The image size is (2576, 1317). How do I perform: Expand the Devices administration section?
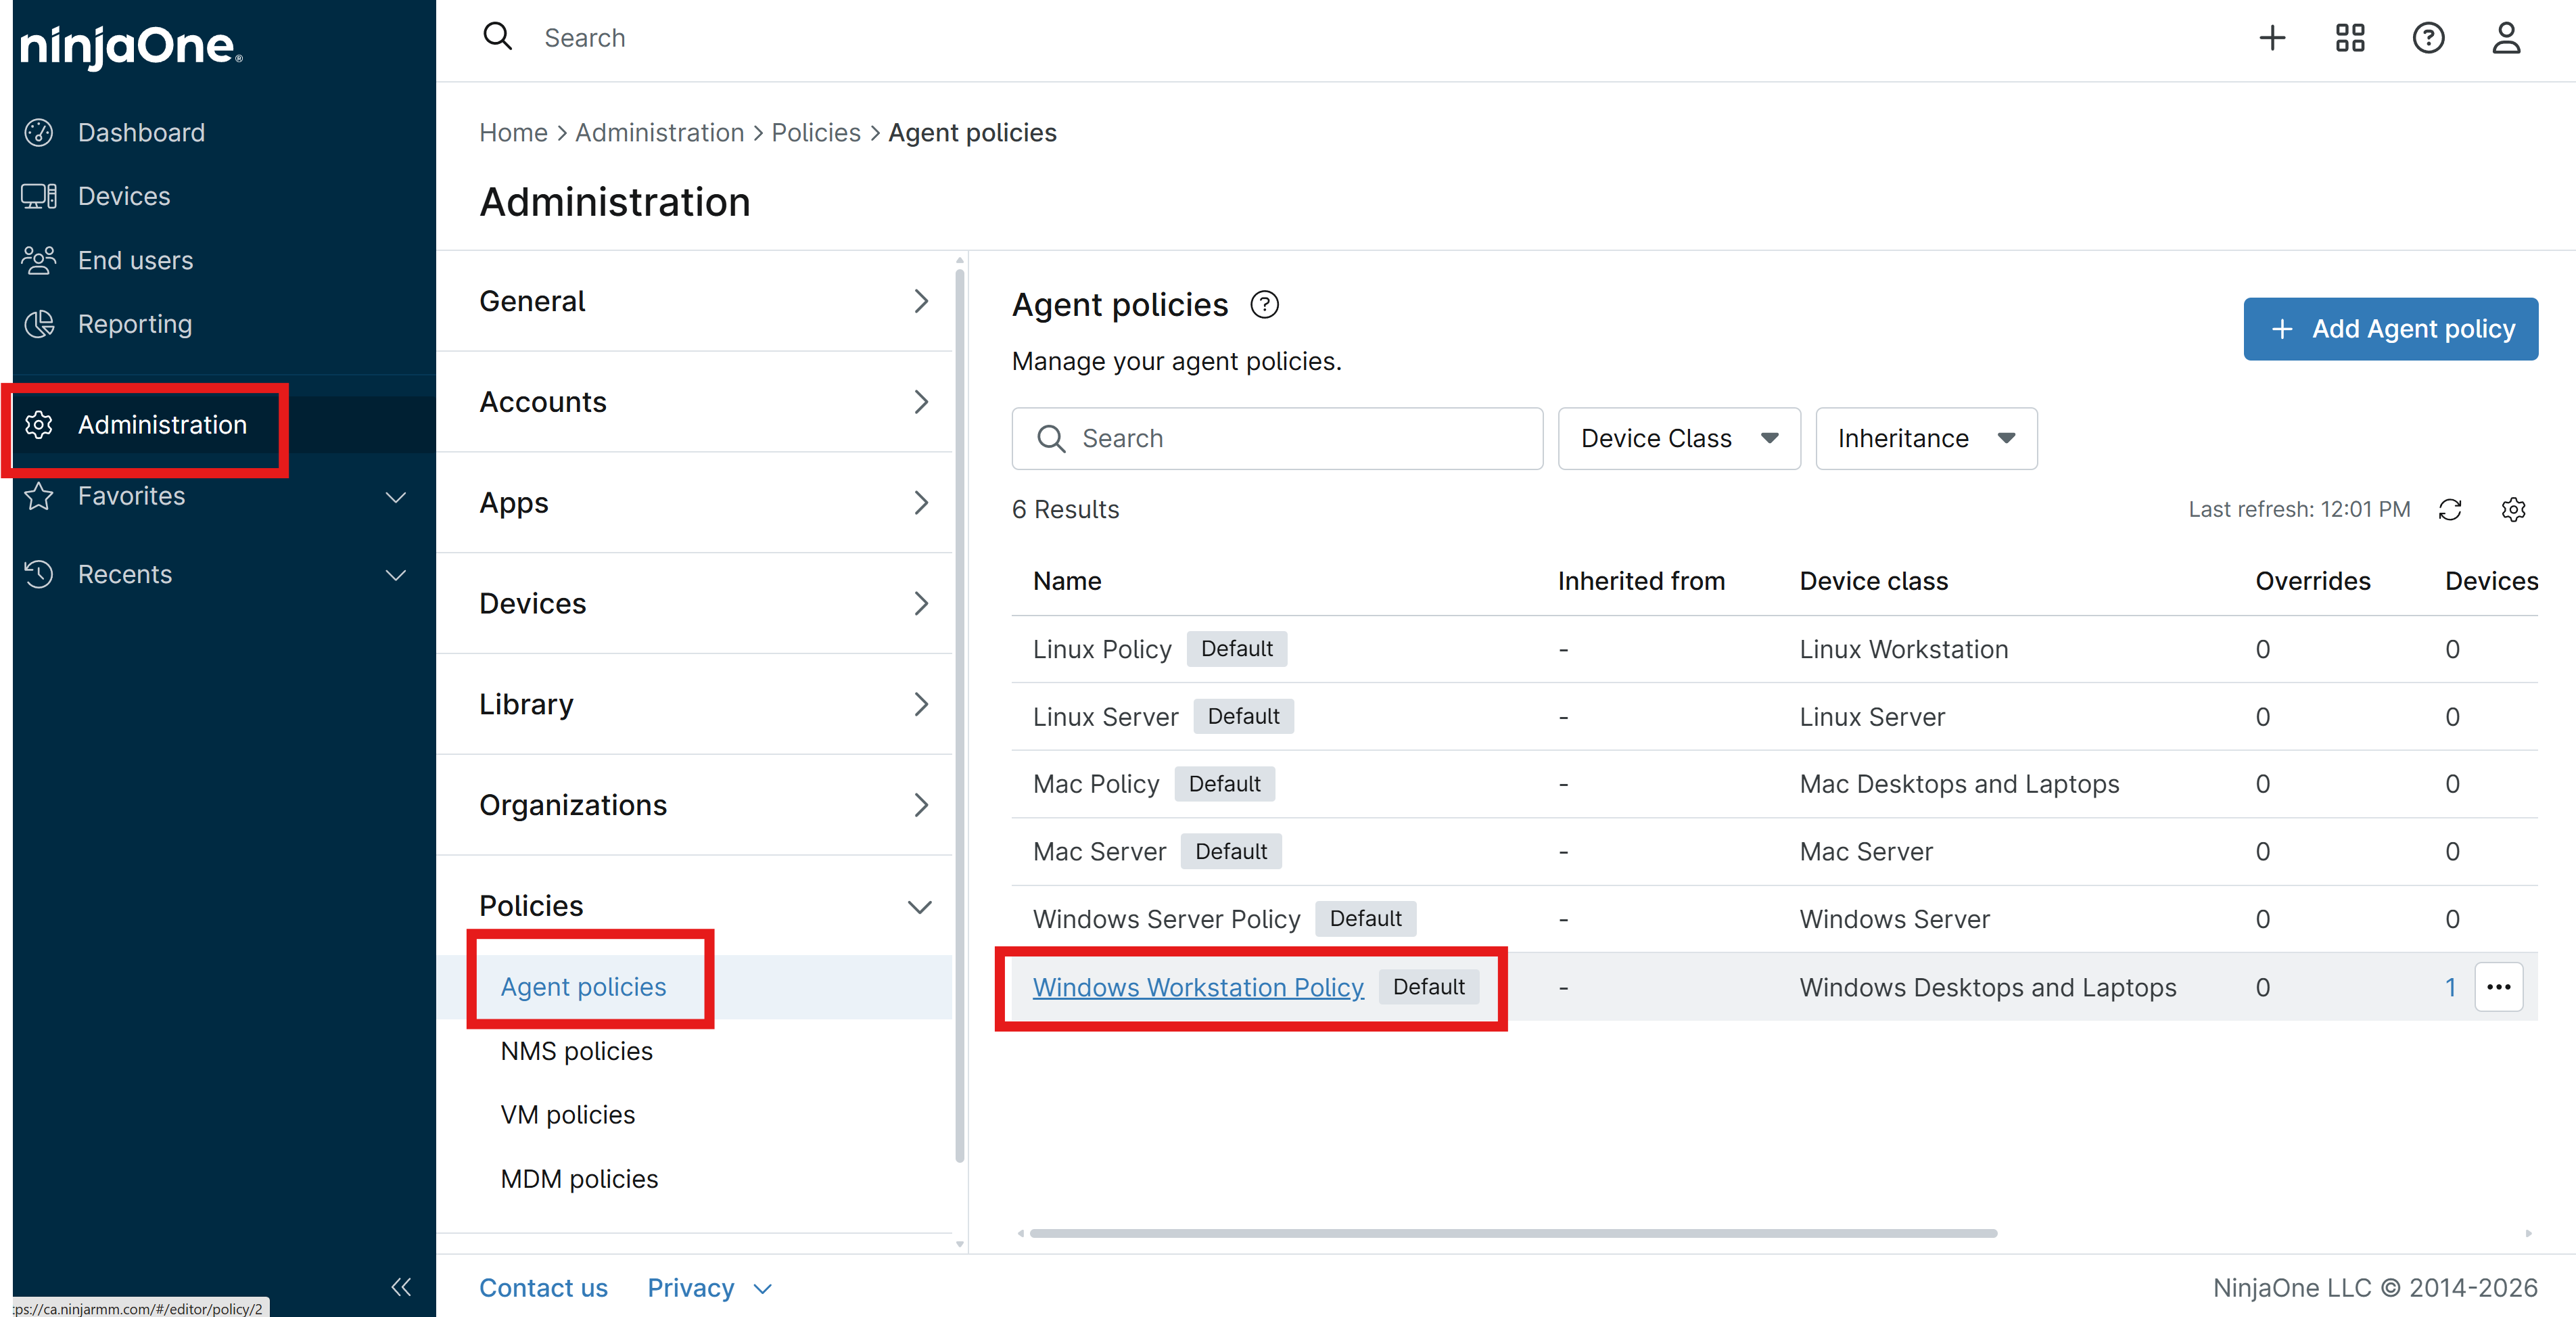pyautogui.click(x=694, y=603)
